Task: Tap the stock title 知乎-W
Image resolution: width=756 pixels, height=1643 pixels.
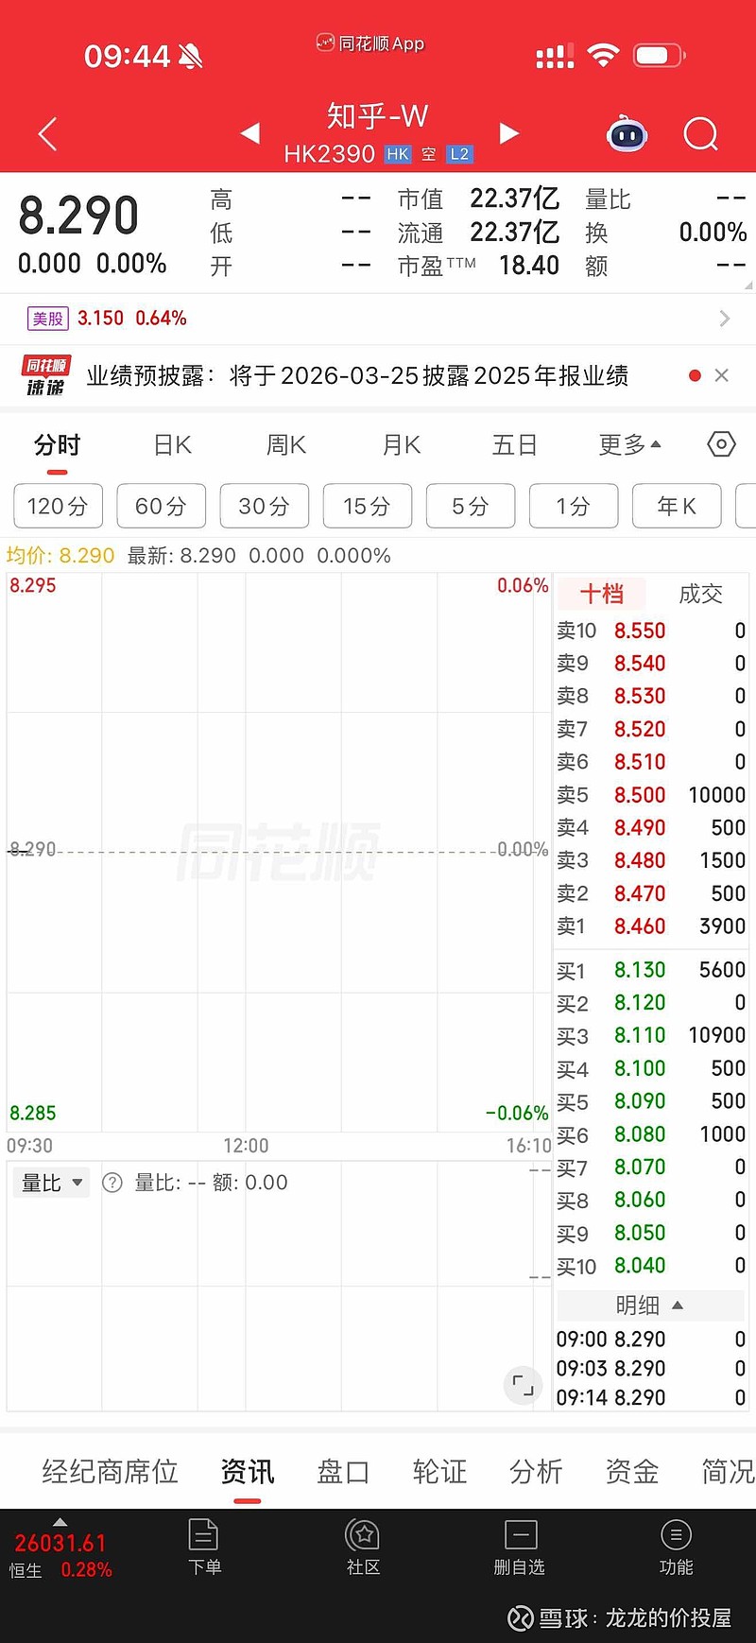Action: coord(377,116)
